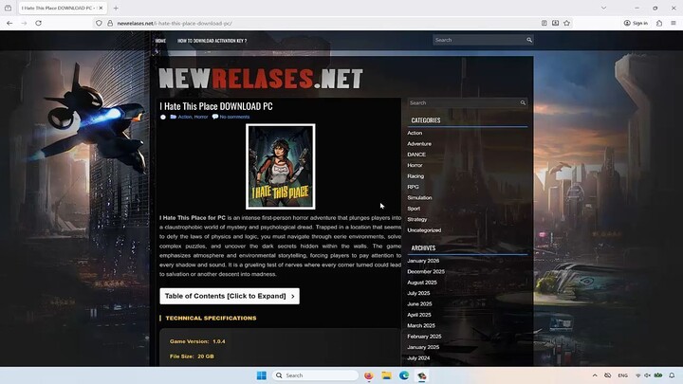
Task: Open sidebar Racing category
Action: (415, 176)
